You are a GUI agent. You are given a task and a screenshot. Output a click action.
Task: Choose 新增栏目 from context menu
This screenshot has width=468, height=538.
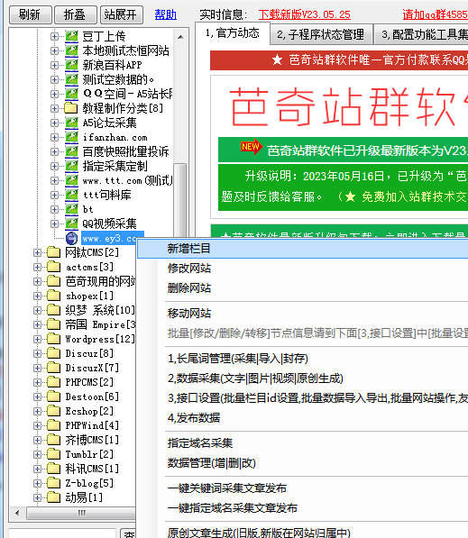[302, 249]
